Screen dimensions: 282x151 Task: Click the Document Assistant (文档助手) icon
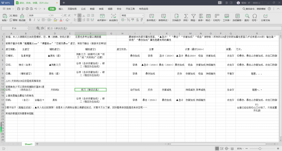[176, 16]
